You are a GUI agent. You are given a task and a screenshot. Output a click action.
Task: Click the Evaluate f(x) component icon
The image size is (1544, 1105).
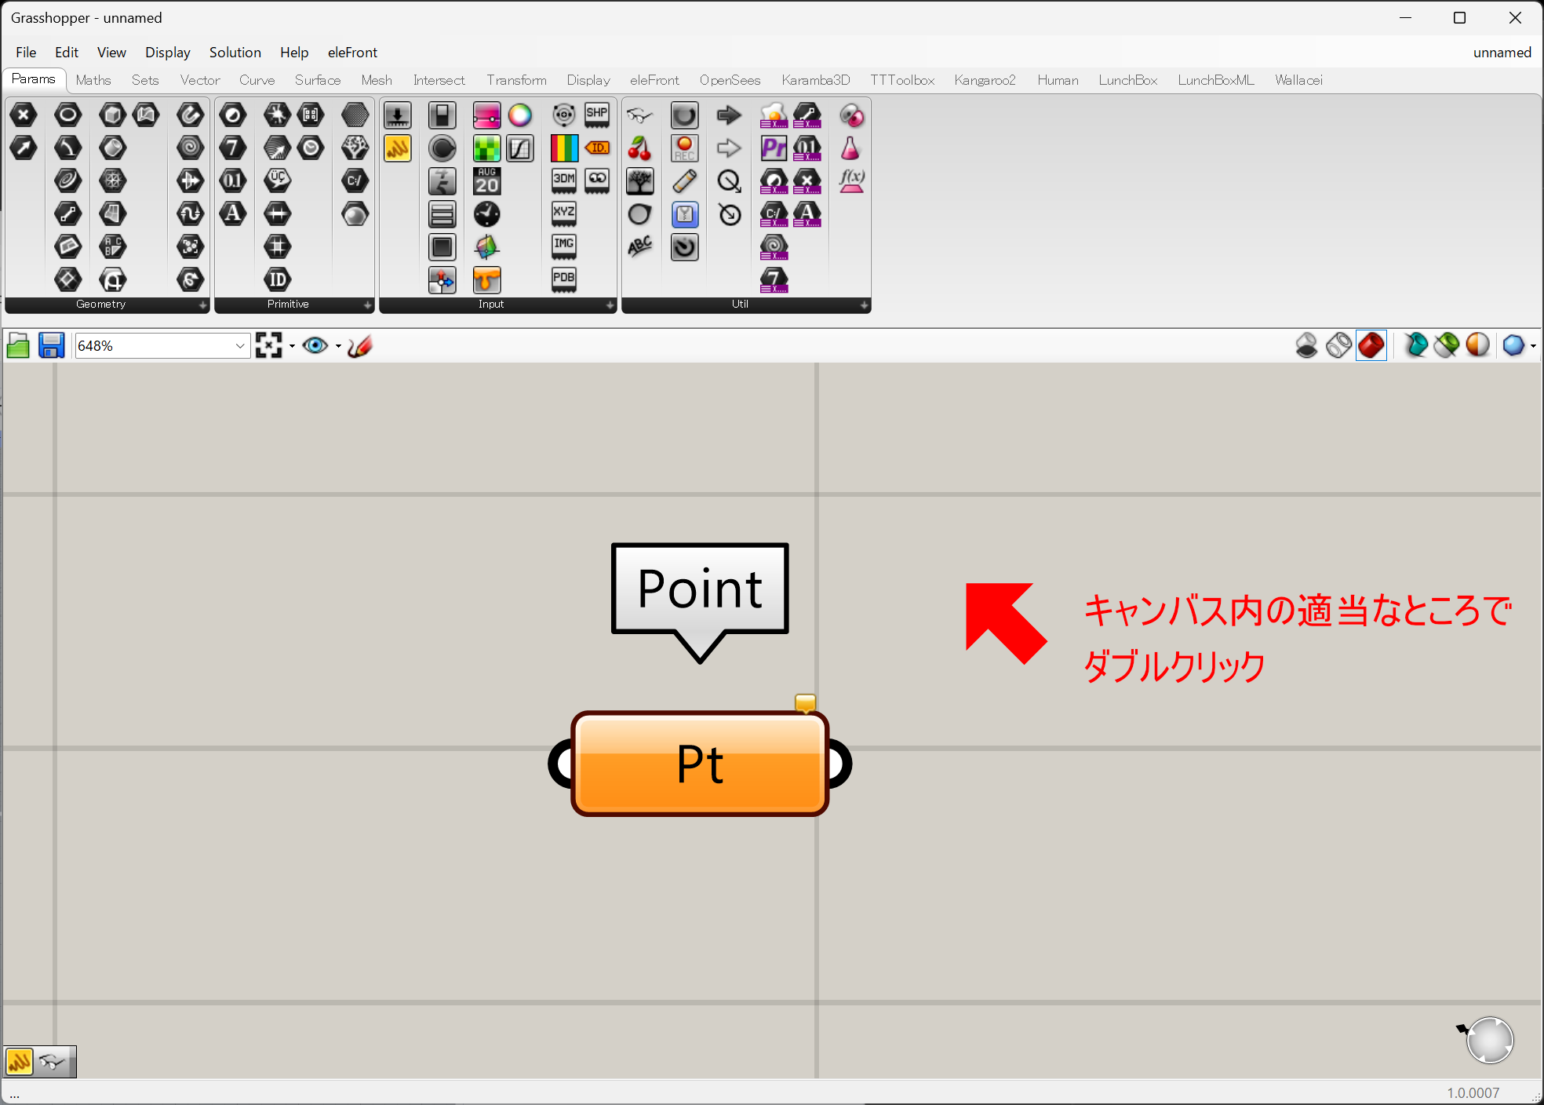click(851, 181)
